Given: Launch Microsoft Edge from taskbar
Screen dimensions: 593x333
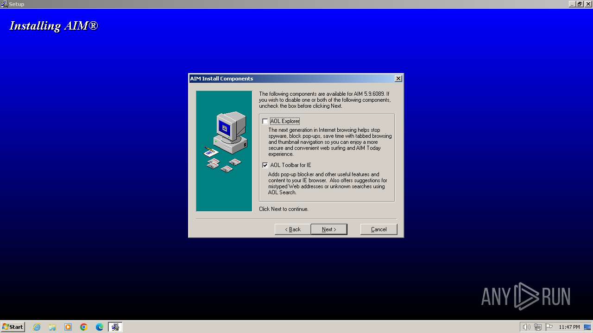Looking at the screenshot, I should click(x=100, y=327).
